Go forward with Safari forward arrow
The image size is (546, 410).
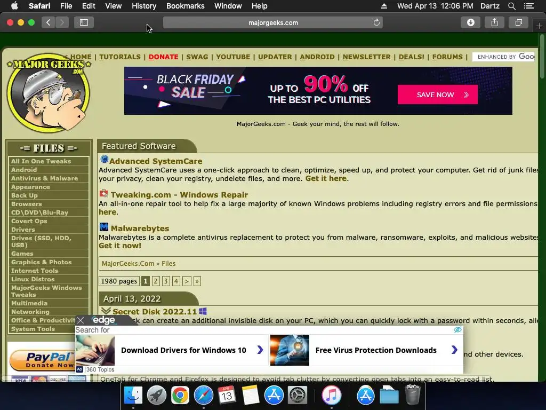(x=62, y=22)
